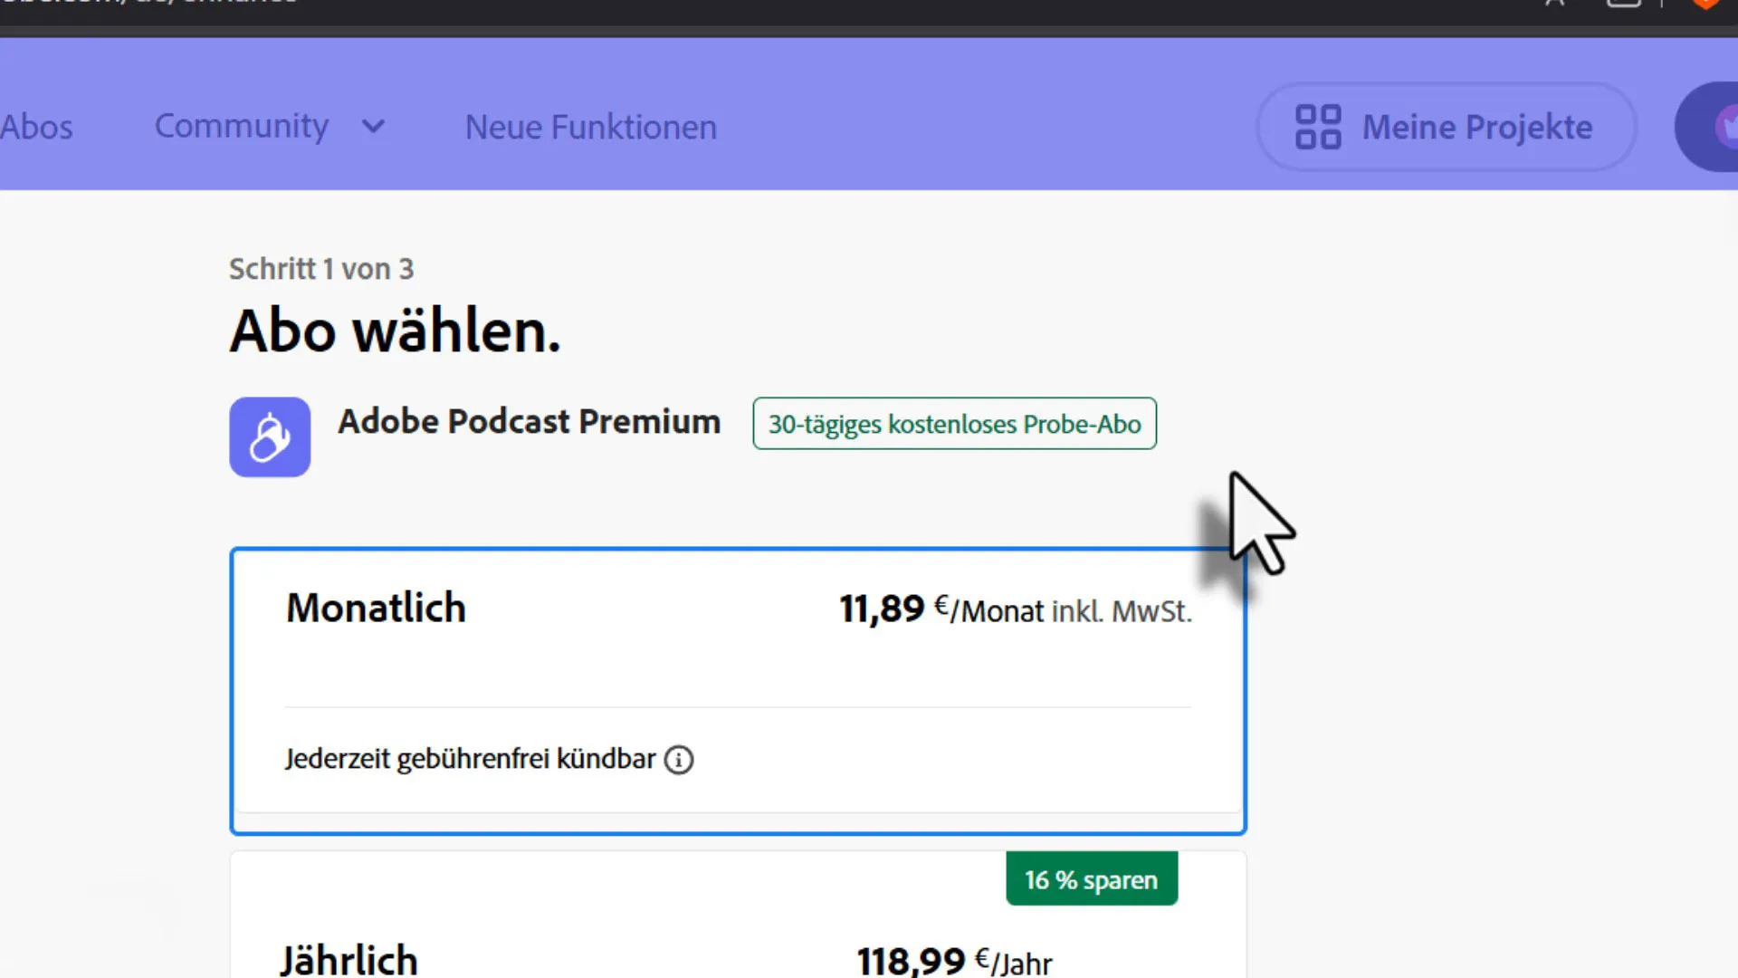The image size is (1738, 978).
Task: Click the 30-tägiges kostenloses Probe-Abo badge
Action: tap(954, 424)
